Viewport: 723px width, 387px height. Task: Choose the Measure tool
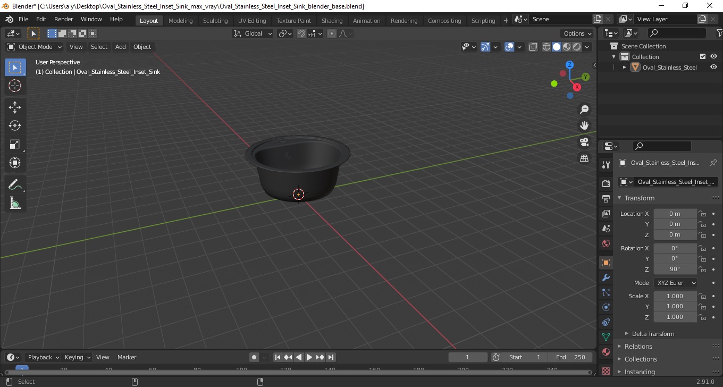[x=15, y=203]
